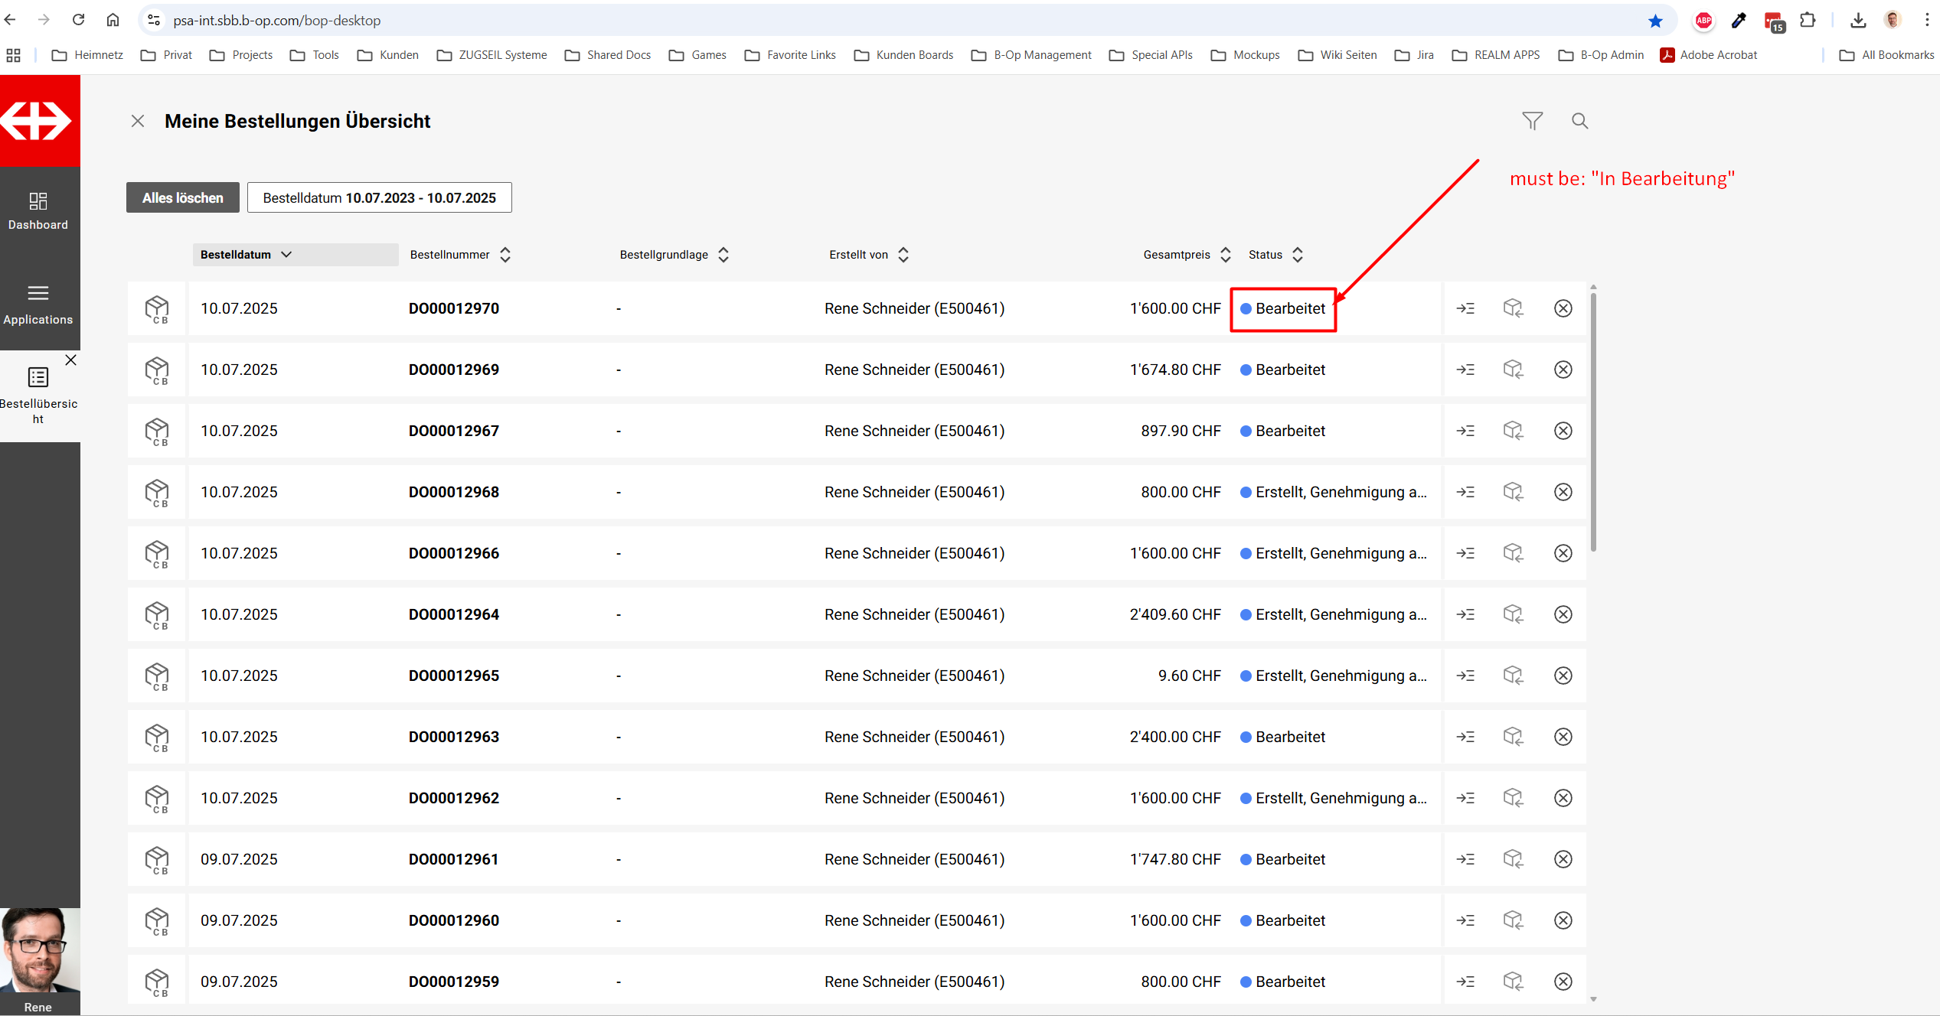Viewport: 1940px width, 1016px height.
Task: Close the Bestellübersicht sidebar tab
Action: click(70, 360)
